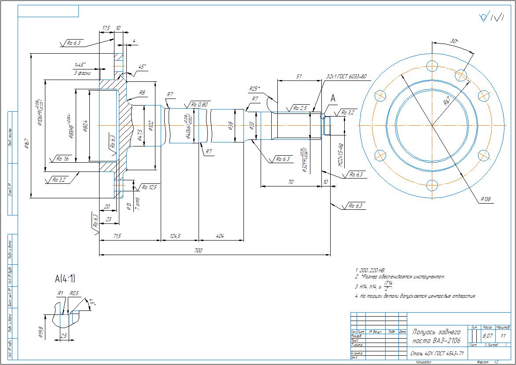
Task: Click the R67 radius label in flange view
Action: click(x=446, y=102)
